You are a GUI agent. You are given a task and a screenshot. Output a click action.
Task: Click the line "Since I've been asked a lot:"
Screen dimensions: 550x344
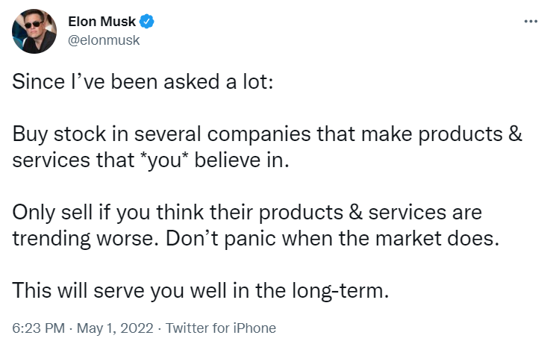[143, 81]
